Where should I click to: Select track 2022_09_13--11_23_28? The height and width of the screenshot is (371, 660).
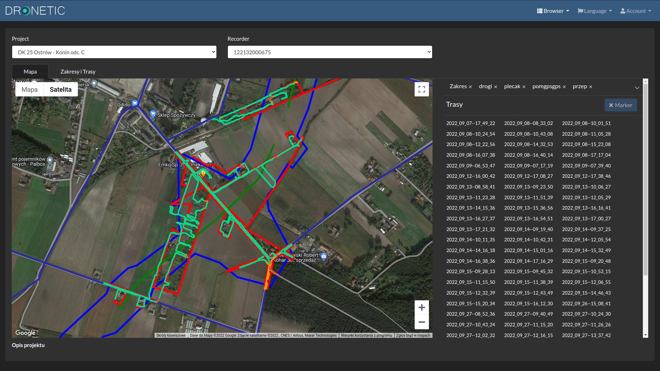coord(470,197)
